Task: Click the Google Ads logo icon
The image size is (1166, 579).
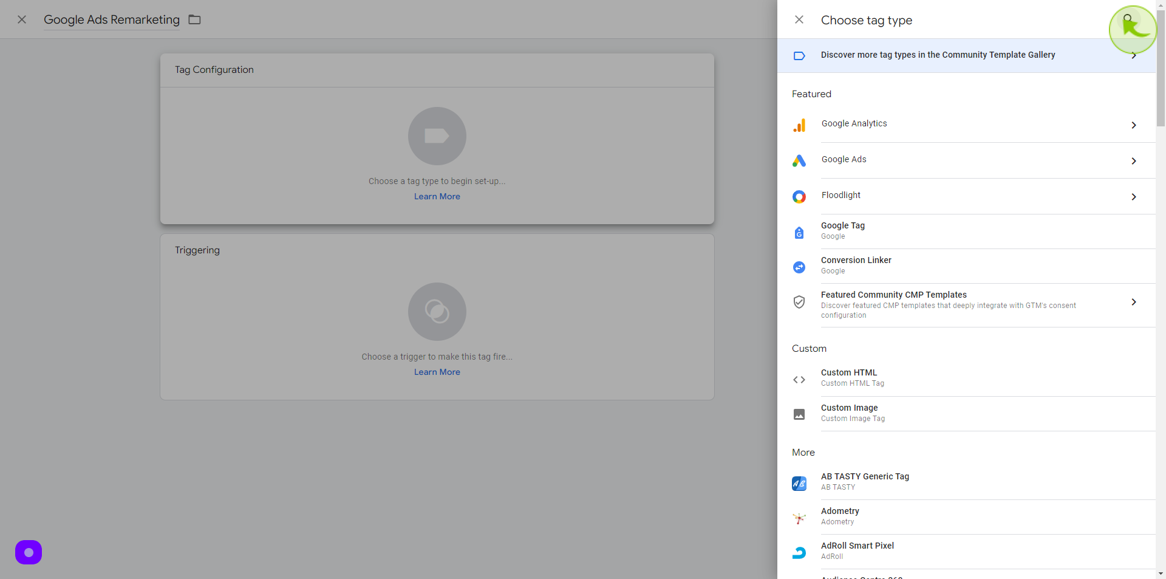Action: pos(799,161)
